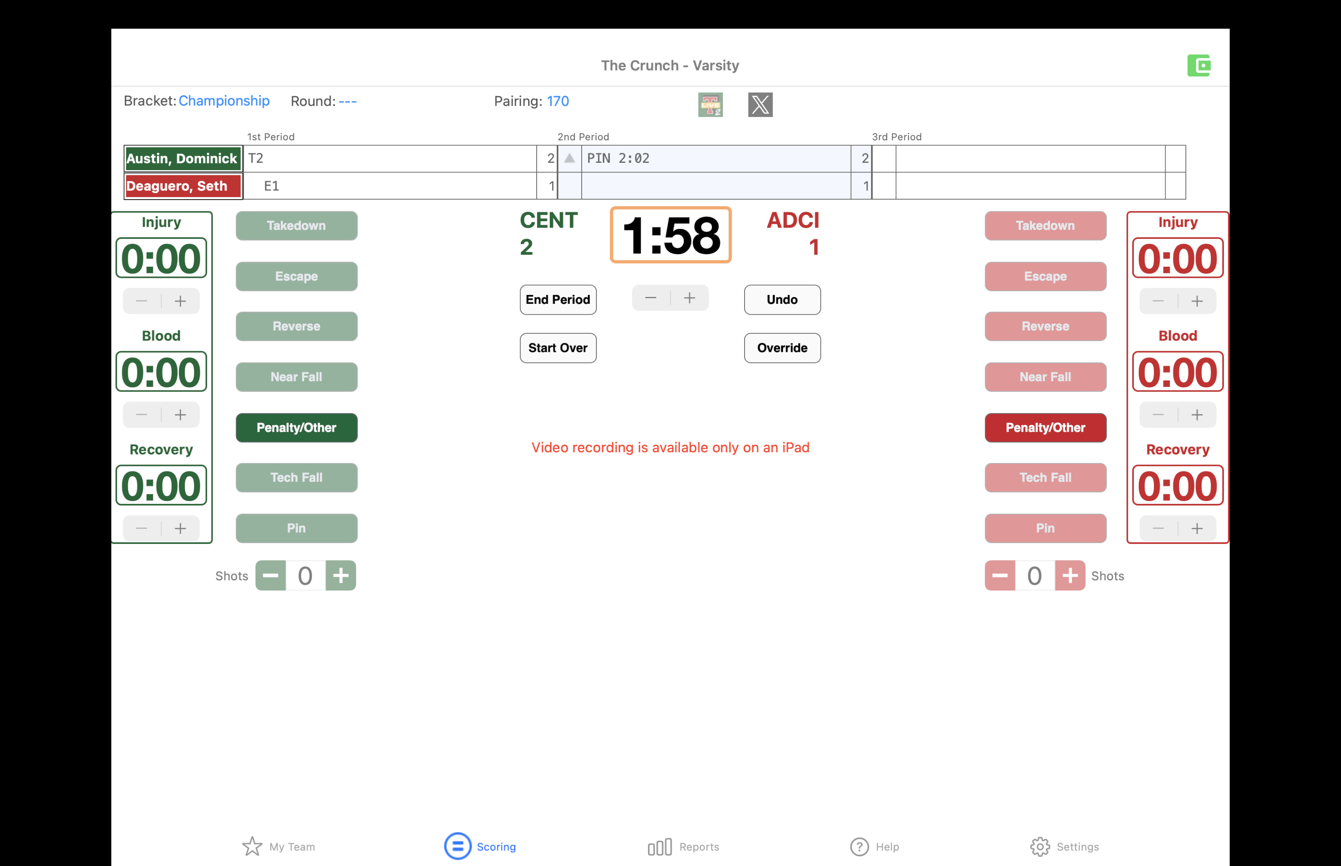Click the Championship bracket link

coord(224,101)
